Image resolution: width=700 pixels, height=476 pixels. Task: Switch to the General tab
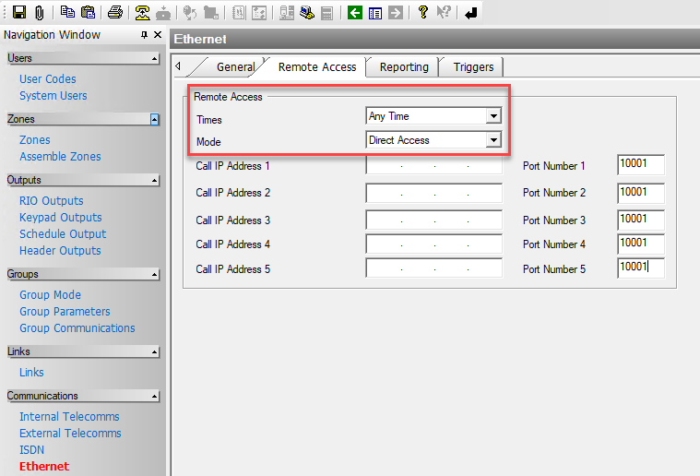tap(235, 67)
